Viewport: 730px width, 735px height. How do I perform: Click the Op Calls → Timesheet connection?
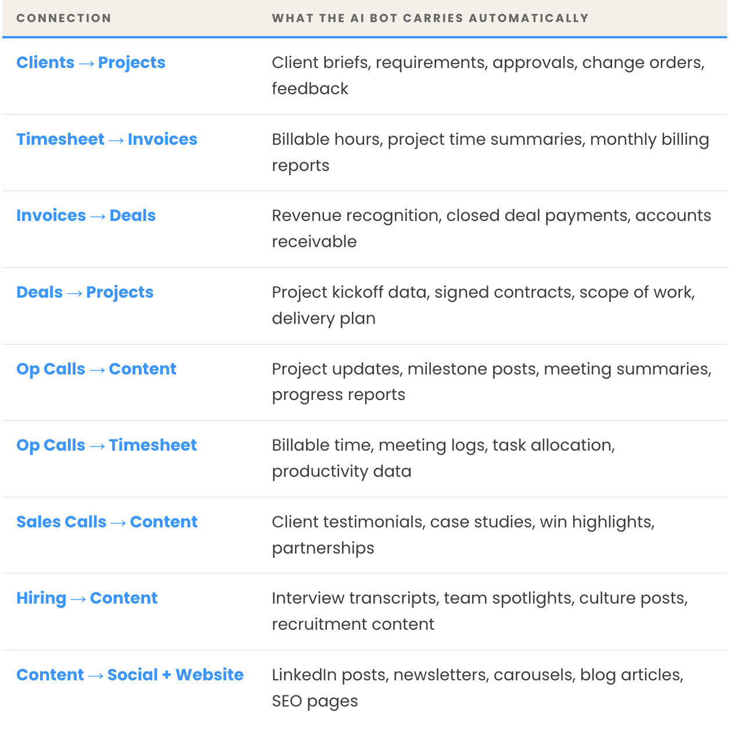pos(106,445)
